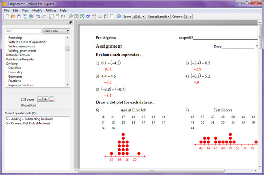Click the red 123 numbering icon
The height and width of the screenshot is (175, 264).
pyautogui.click(x=63, y=16)
